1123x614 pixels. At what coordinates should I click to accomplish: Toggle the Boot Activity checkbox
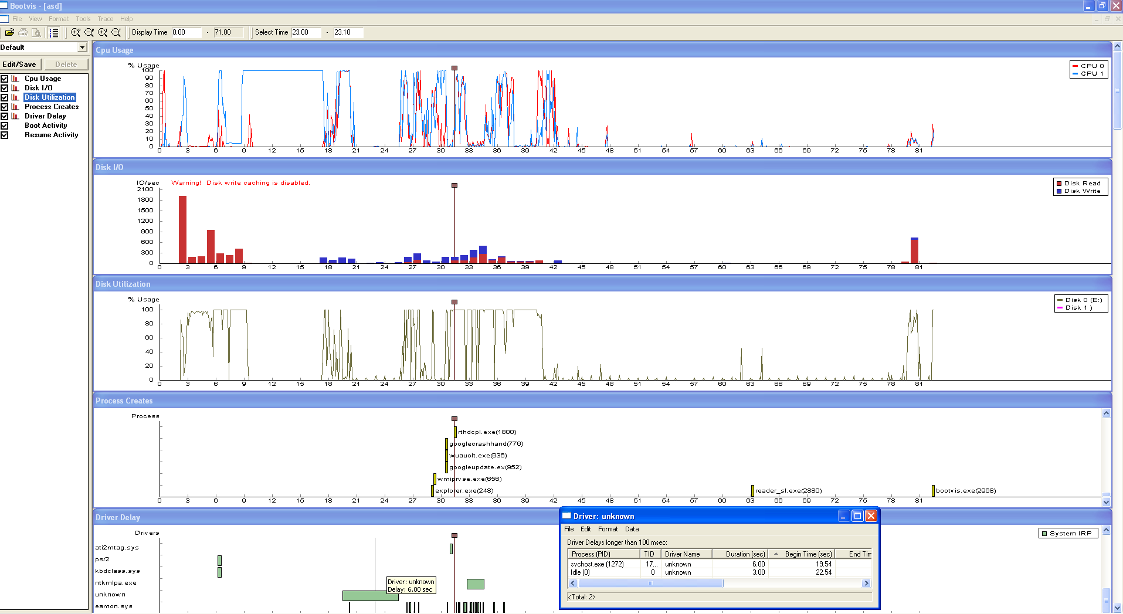pos(5,125)
